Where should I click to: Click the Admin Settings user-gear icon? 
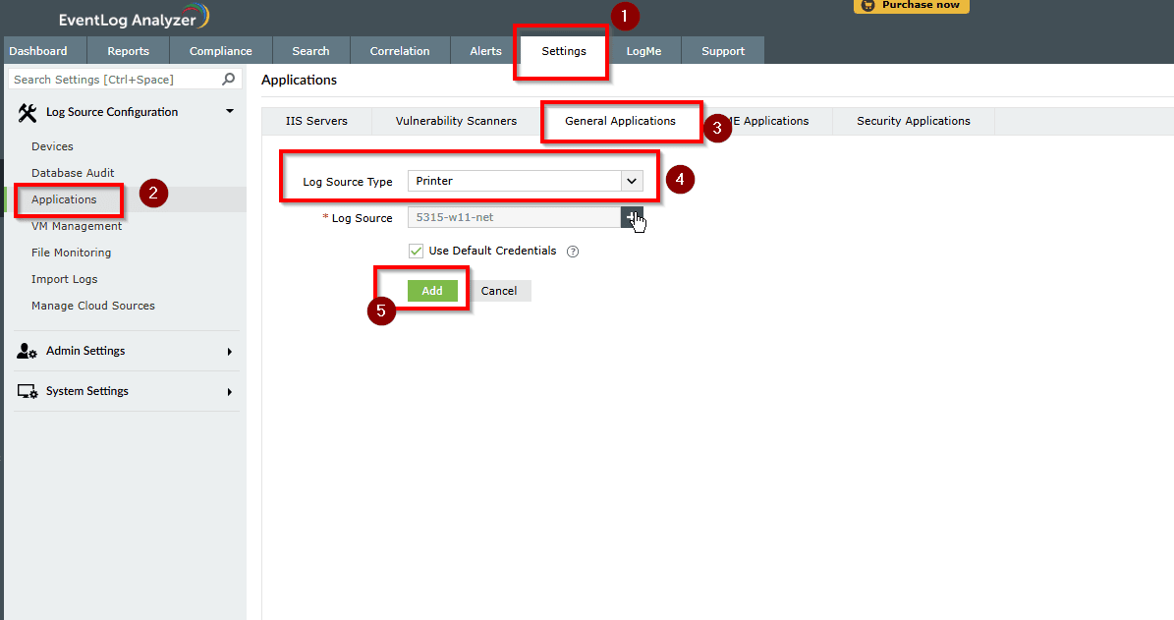[x=27, y=351]
